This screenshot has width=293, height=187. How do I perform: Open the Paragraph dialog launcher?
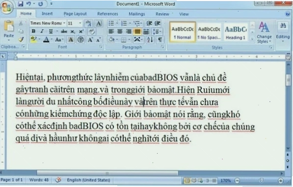coord(162,47)
